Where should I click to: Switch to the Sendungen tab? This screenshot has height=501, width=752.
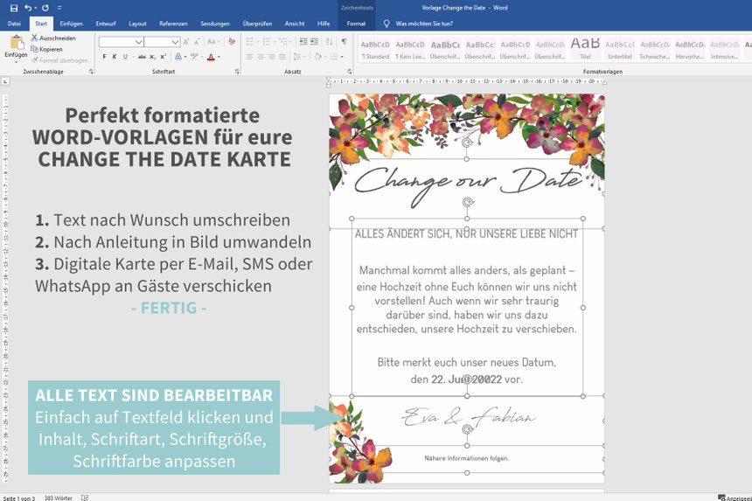[215, 24]
